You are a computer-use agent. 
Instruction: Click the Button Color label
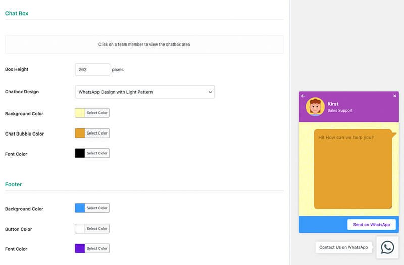19,229
